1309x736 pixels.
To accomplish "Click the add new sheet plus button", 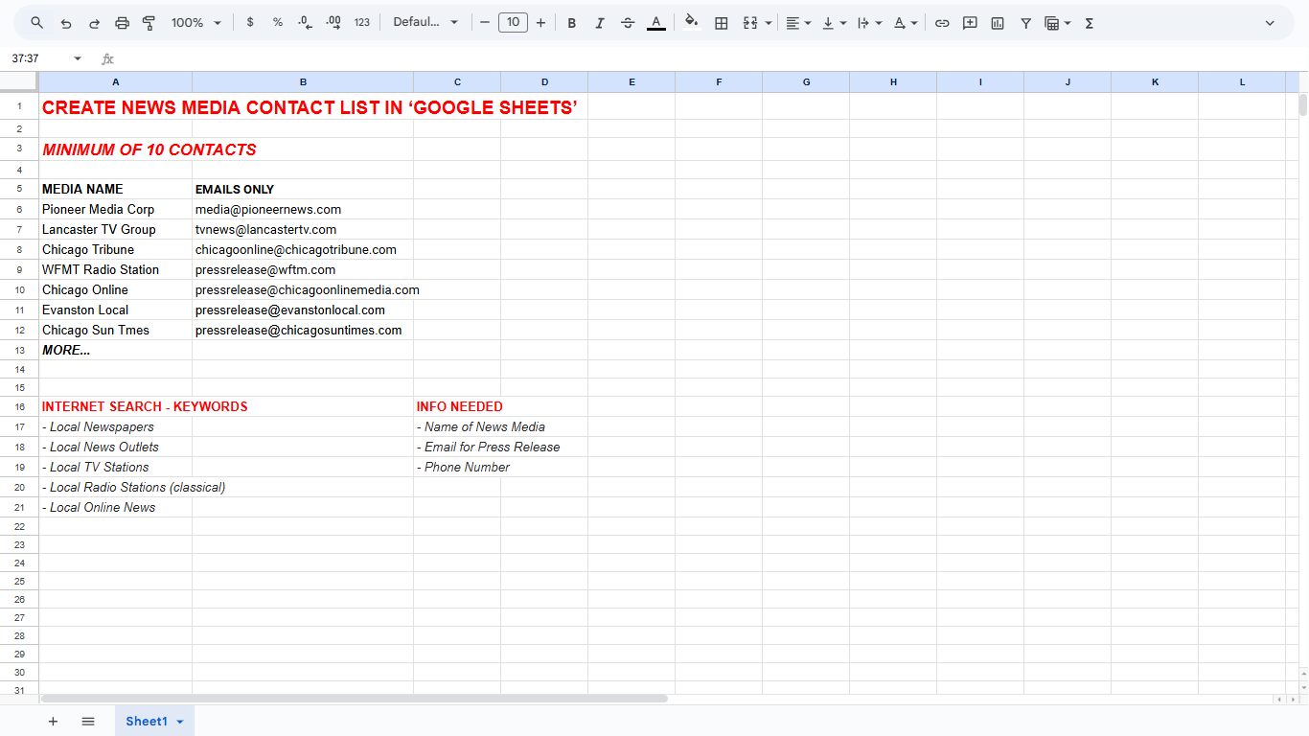I will (x=53, y=722).
